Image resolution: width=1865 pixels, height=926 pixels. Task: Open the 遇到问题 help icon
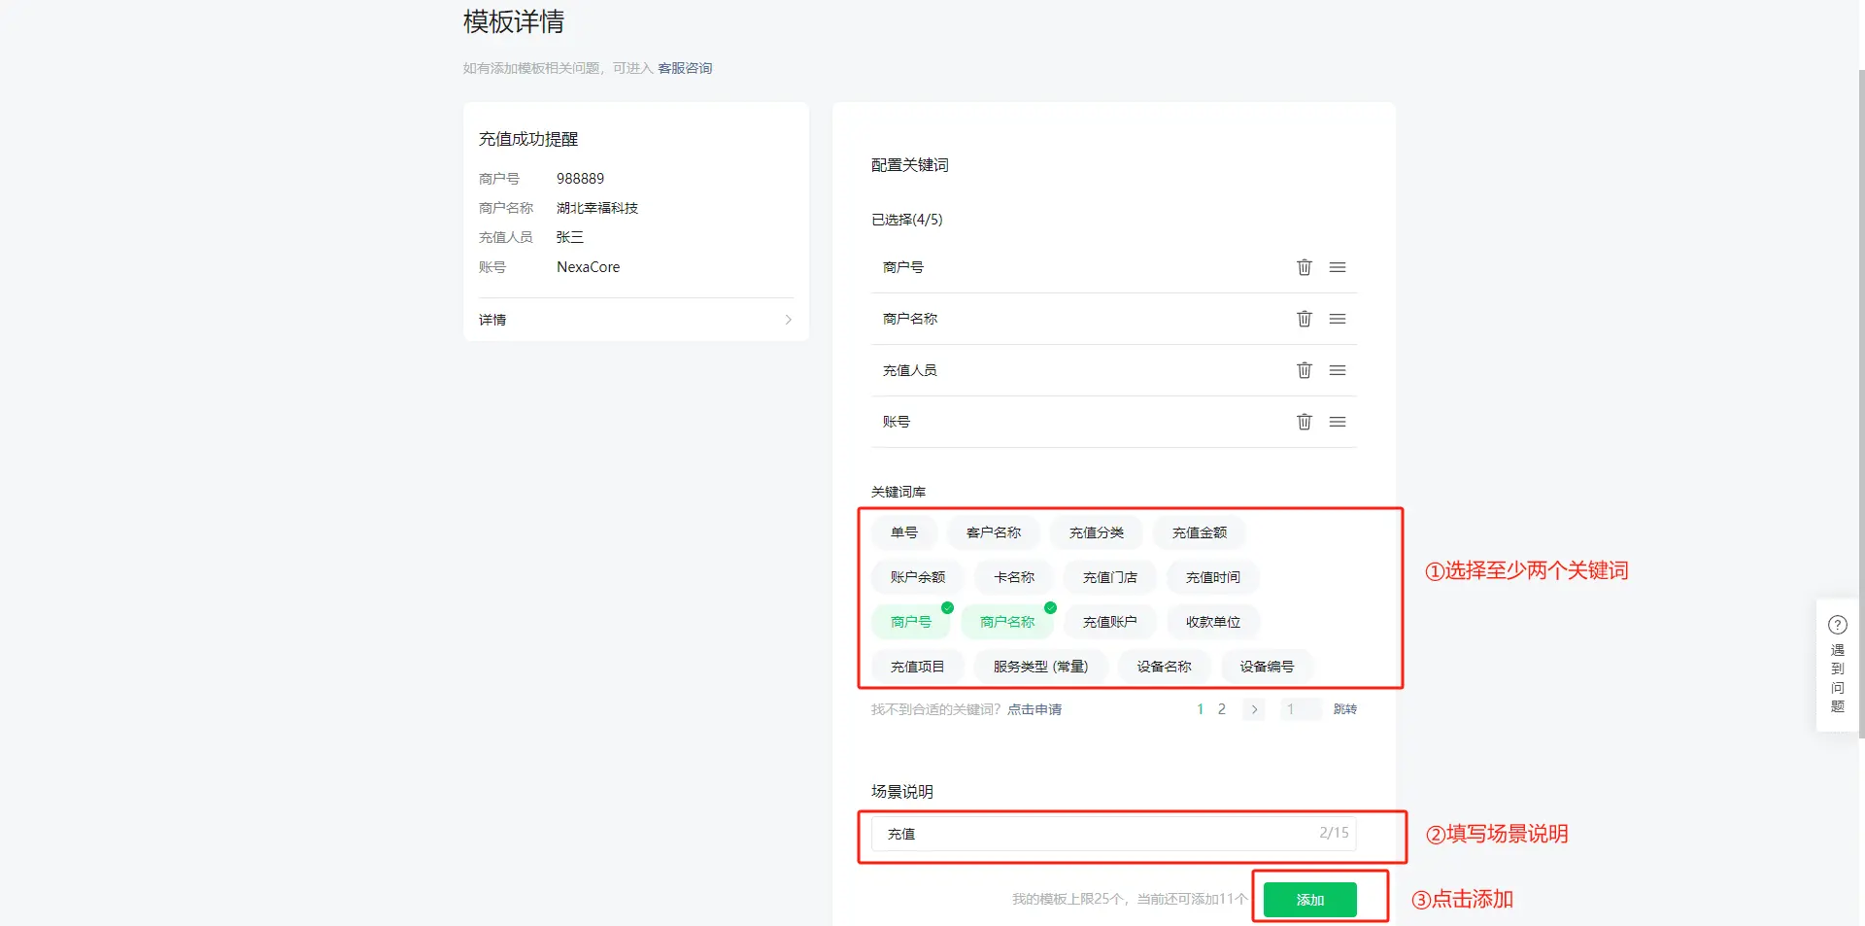point(1837,625)
